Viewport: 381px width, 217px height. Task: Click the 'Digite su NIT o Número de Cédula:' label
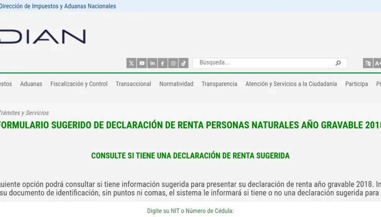(190, 211)
